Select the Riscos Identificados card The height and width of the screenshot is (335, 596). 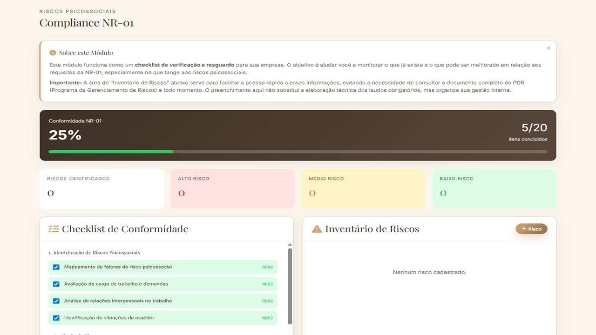(102, 188)
